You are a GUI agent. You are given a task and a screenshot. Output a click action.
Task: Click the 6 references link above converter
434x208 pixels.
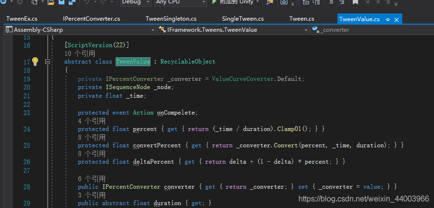pyautogui.click(x=92, y=179)
